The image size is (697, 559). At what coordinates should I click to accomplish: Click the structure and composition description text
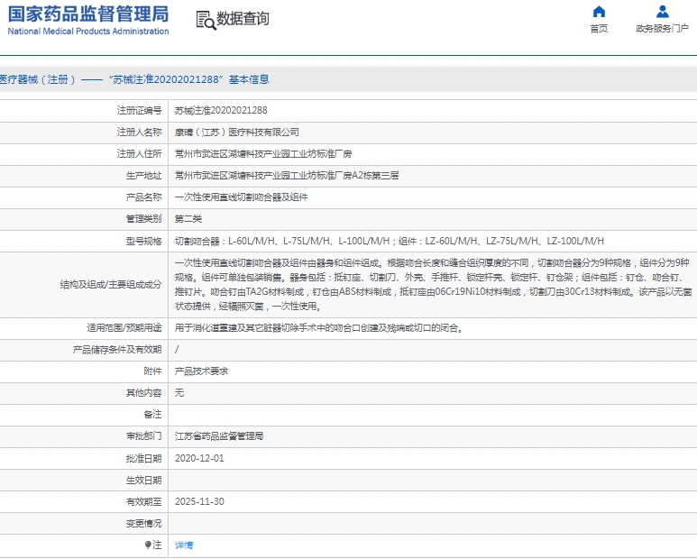[433, 285]
